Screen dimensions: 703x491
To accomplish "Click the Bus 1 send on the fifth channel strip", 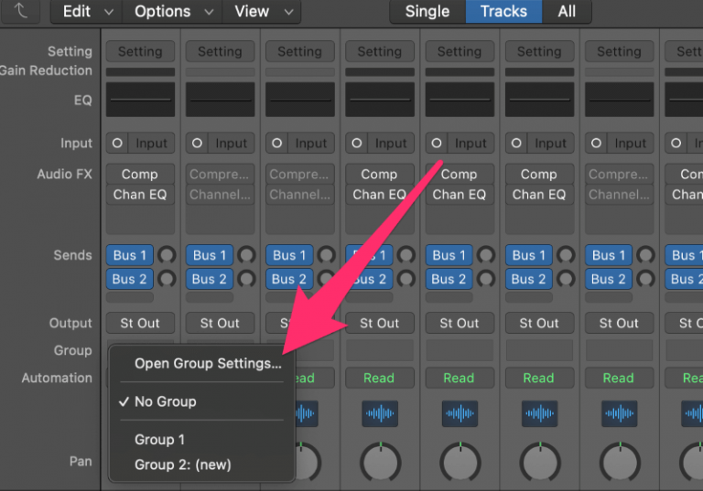I will coord(449,255).
